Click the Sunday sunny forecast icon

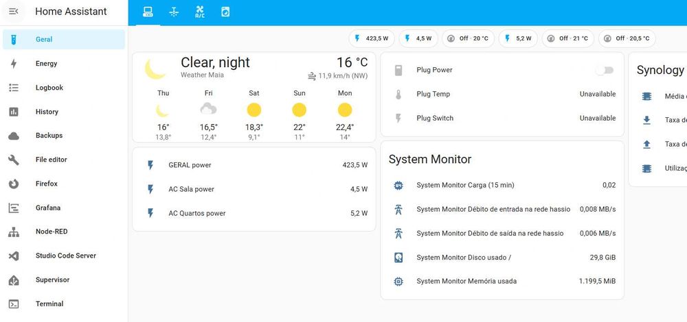(300, 110)
